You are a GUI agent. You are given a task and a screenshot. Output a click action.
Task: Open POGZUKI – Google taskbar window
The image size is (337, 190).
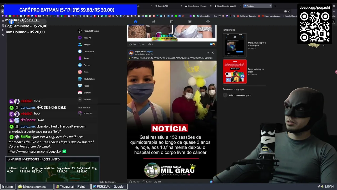point(109,187)
